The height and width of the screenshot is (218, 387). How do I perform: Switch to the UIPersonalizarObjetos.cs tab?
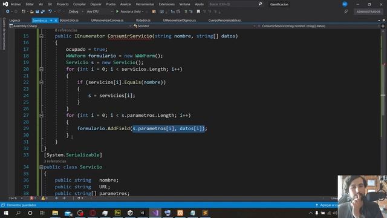click(x=180, y=21)
